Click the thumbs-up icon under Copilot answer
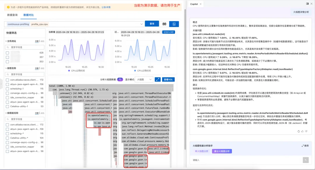The image size is (315, 170). (302, 131)
